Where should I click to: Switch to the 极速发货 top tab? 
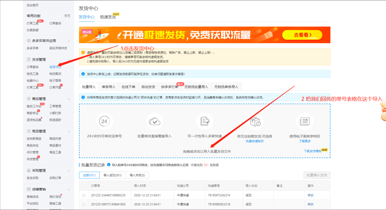pyautogui.click(x=108, y=17)
